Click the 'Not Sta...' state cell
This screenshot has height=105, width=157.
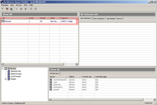54,21
